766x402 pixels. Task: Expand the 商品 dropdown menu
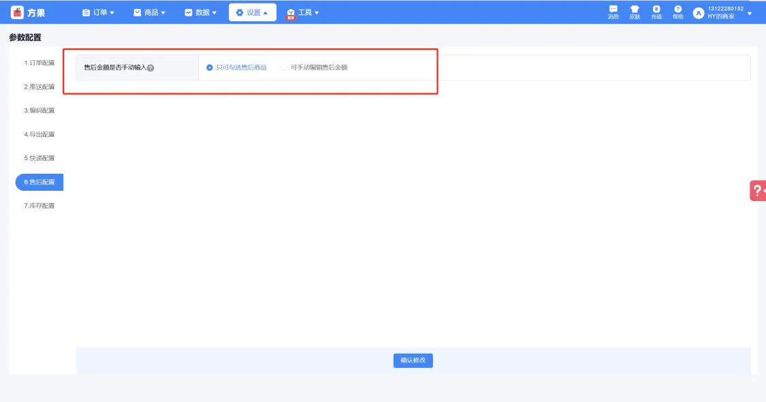coord(150,13)
